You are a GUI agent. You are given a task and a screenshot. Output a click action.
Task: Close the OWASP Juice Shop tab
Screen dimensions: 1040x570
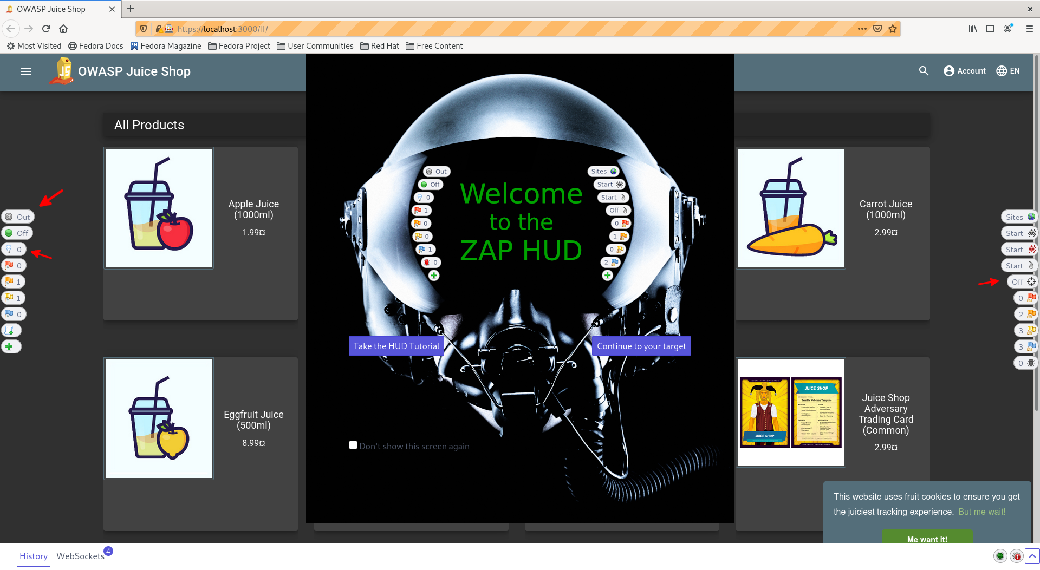click(112, 9)
